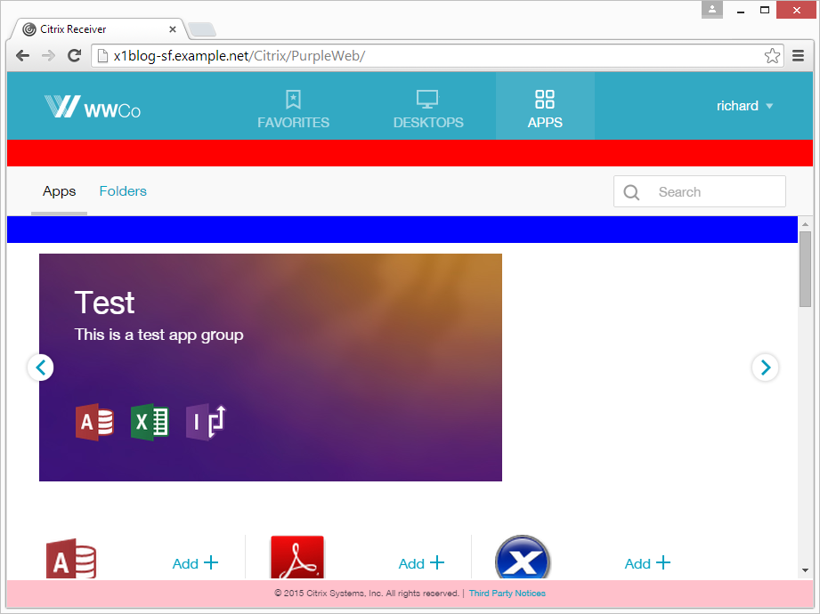Expand the richard user dropdown
The height and width of the screenshot is (614, 820).
point(744,106)
